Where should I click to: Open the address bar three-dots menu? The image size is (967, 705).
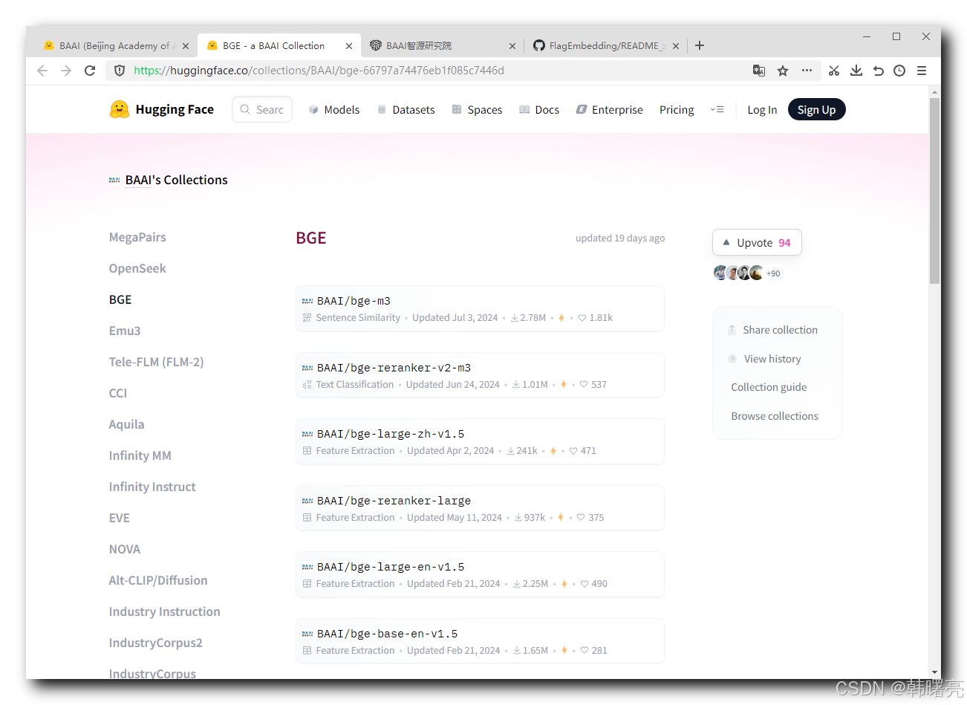click(x=807, y=71)
